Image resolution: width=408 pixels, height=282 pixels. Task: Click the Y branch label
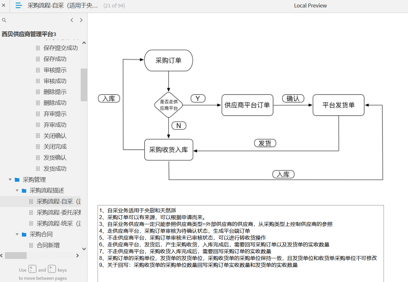point(198,99)
